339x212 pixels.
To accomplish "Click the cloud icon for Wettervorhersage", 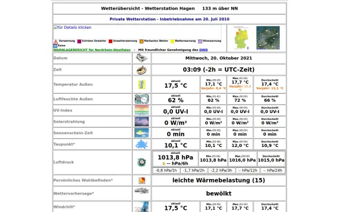I will pyautogui.click(x=142, y=191).
